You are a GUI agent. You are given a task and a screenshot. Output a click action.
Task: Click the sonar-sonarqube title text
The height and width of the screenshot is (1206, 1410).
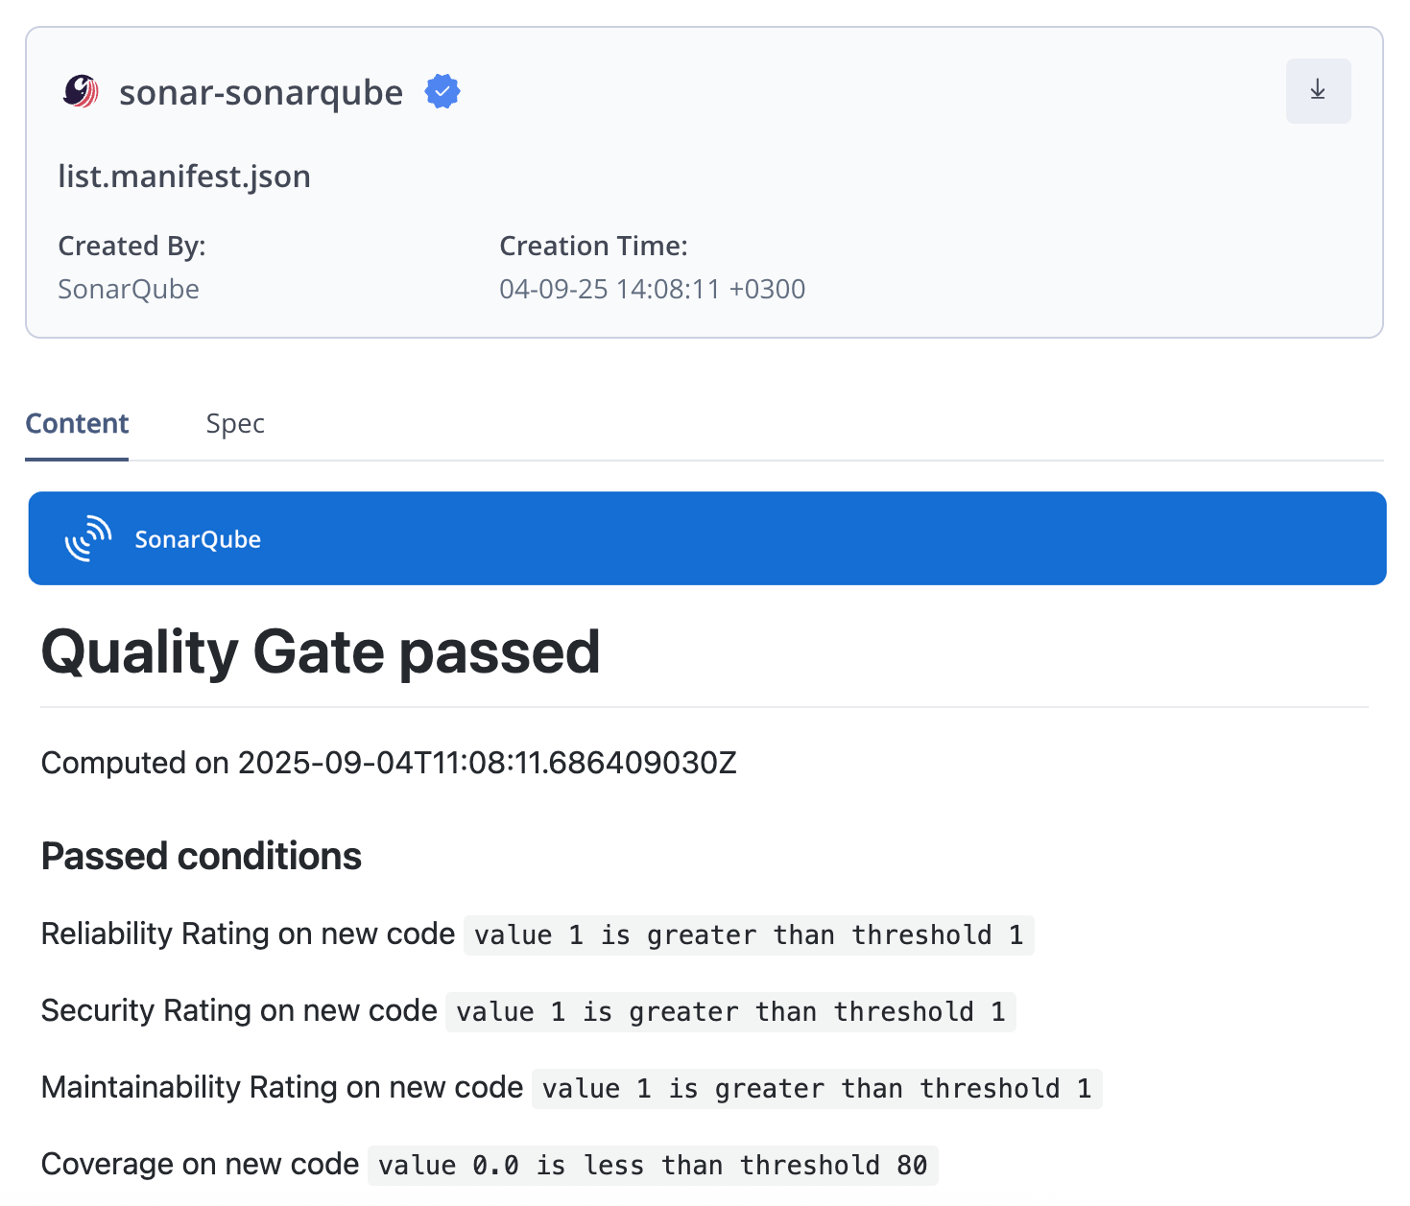tap(261, 93)
